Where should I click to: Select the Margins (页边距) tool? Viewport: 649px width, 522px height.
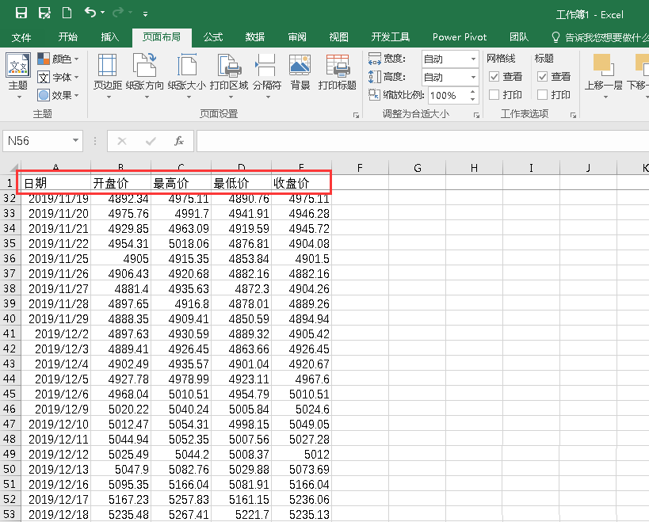(x=107, y=71)
